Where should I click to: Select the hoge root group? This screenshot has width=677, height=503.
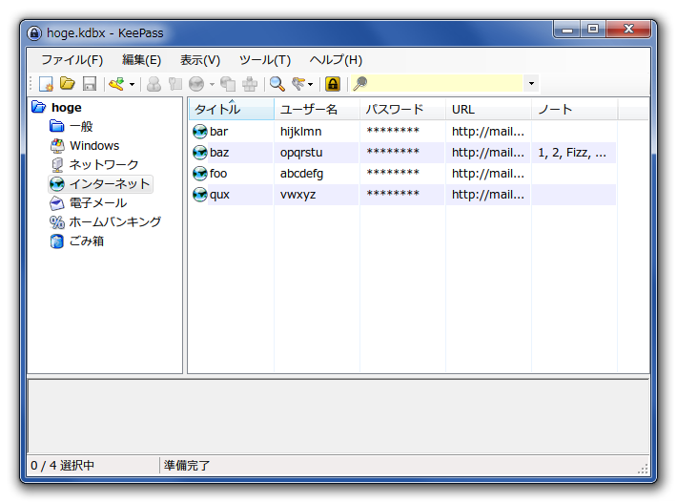[67, 107]
